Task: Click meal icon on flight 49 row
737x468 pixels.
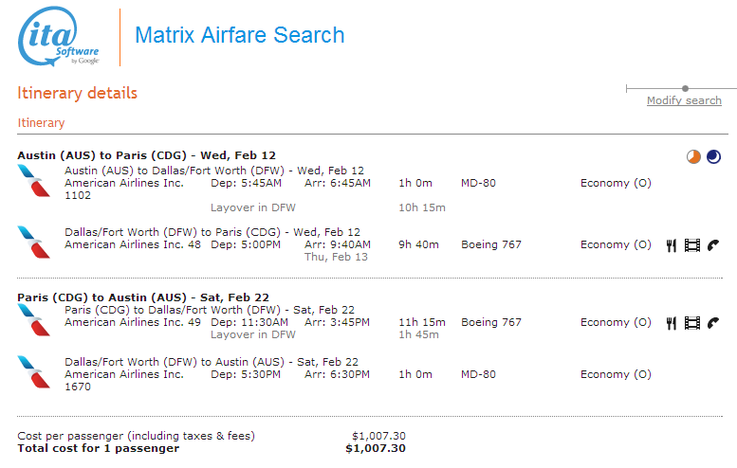Action: click(x=672, y=323)
